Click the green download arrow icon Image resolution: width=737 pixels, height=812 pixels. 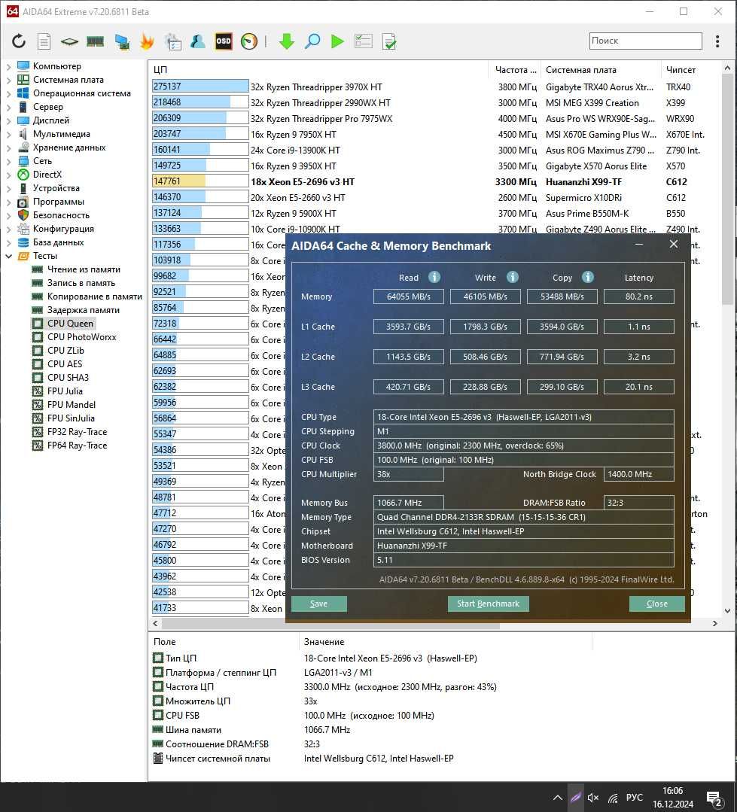pos(286,41)
